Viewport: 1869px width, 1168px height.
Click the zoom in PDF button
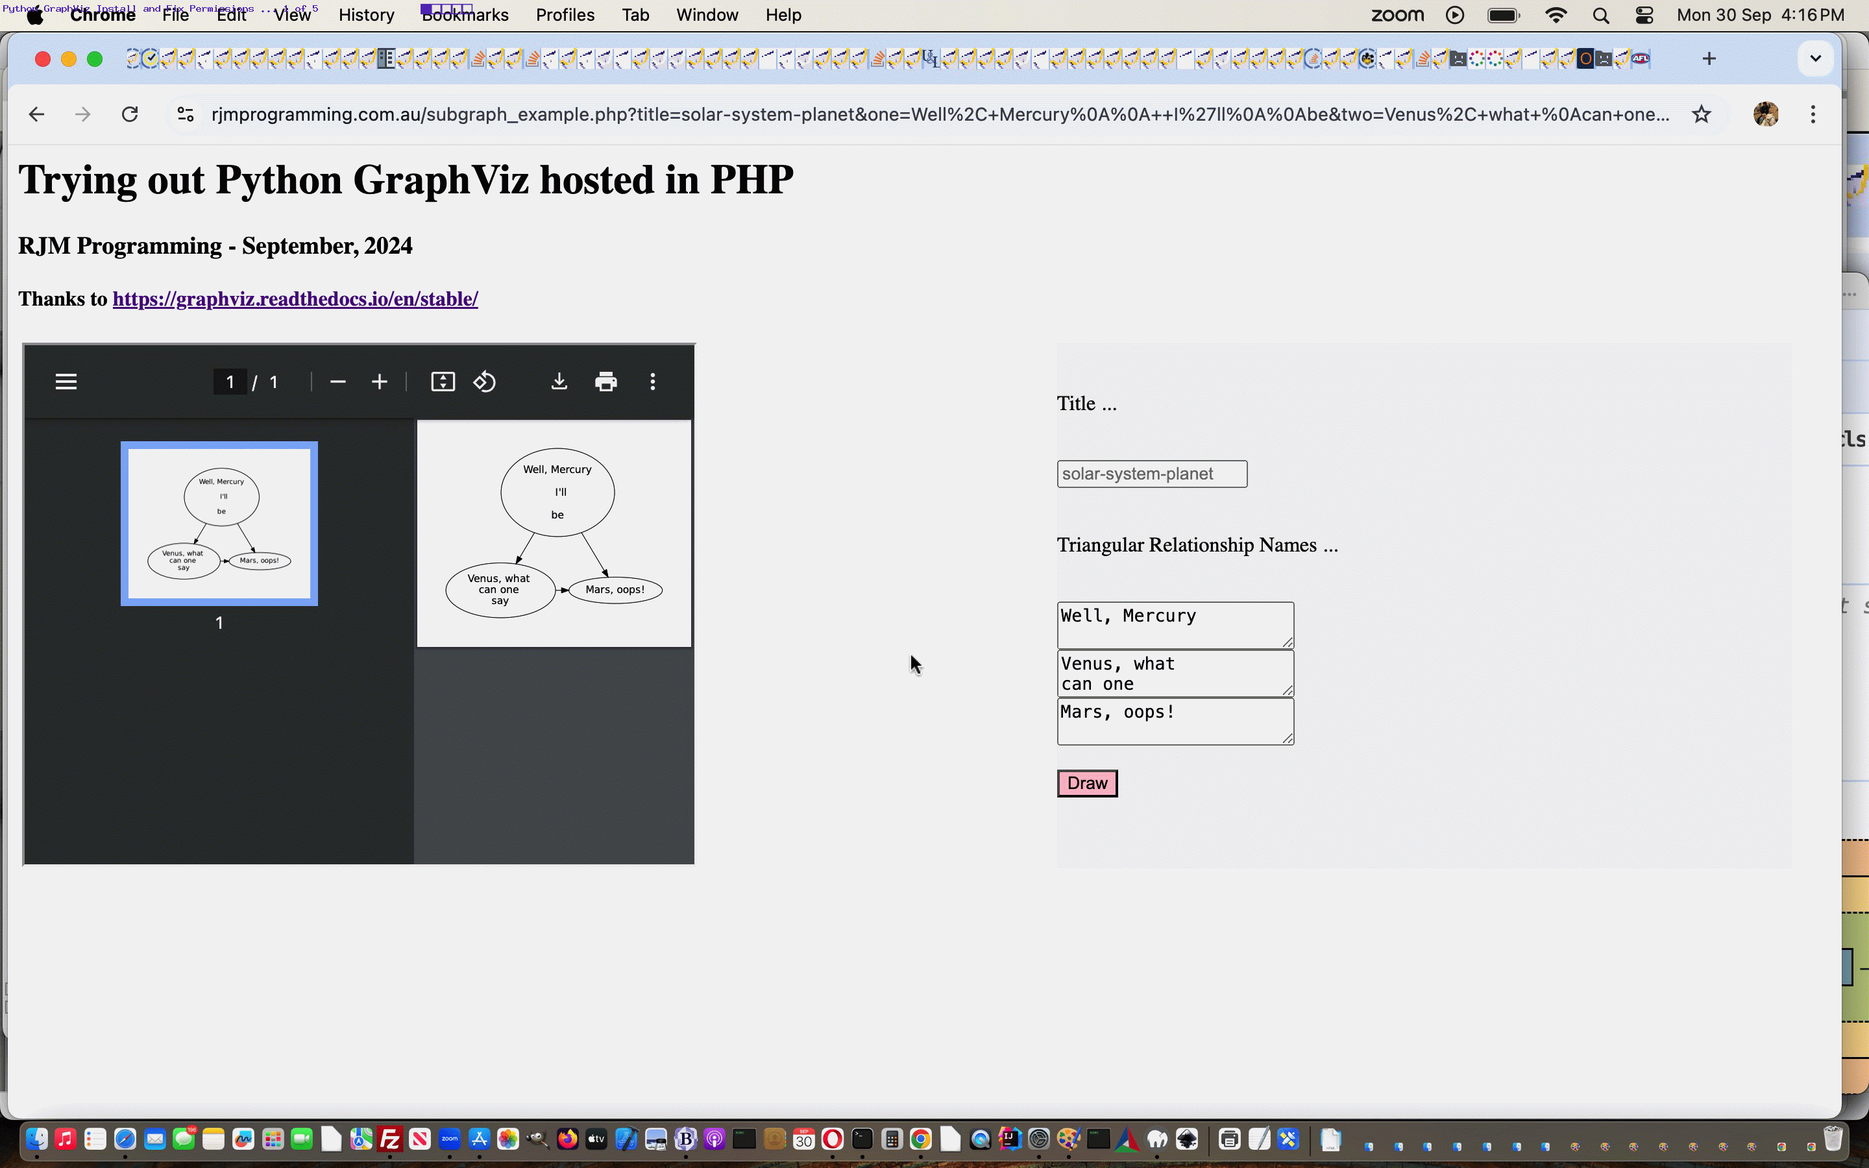[380, 382]
